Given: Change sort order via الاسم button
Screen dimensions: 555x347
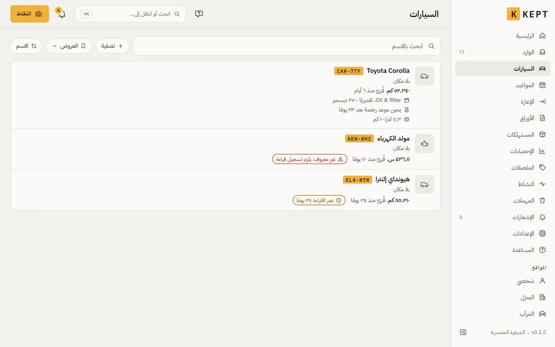Looking at the screenshot, I should 26,46.
